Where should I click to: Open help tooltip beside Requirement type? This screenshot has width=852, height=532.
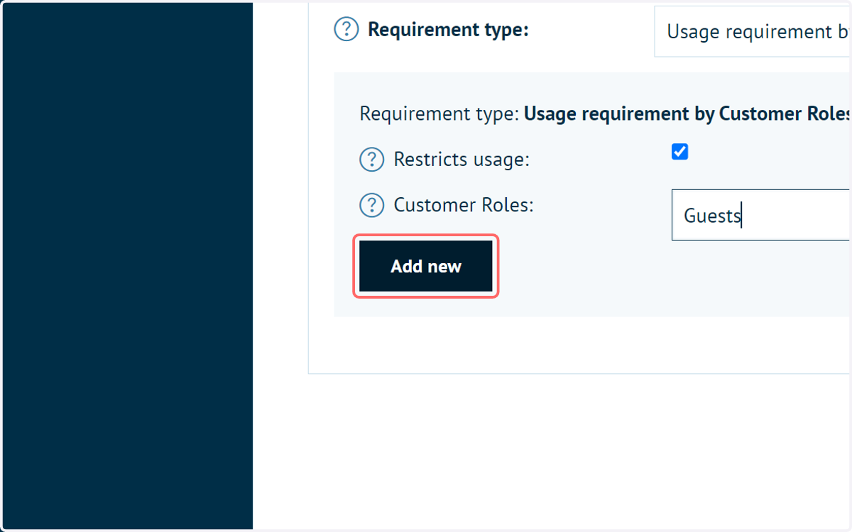click(346, 30)
